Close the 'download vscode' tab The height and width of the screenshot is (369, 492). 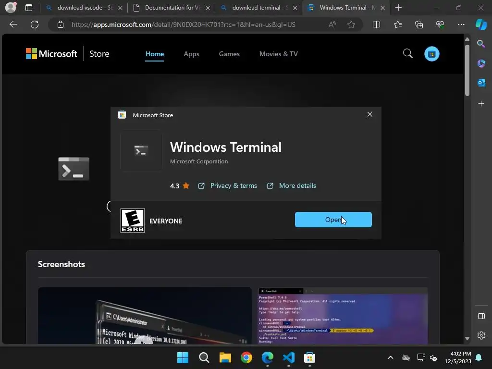coord(120,8)
